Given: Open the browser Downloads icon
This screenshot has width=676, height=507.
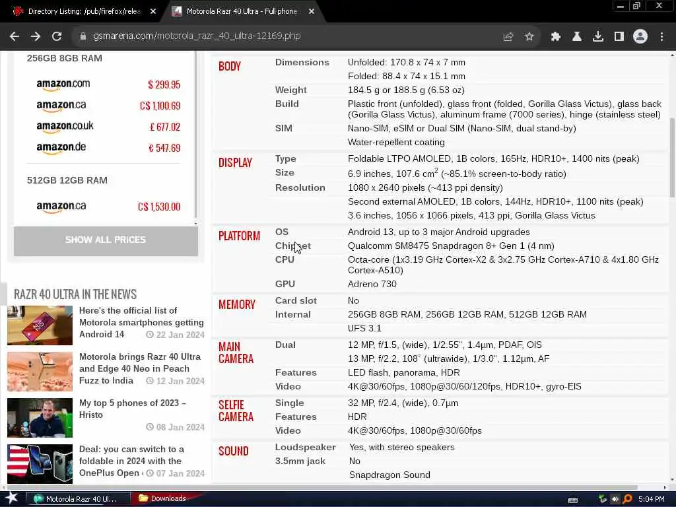Looking at the screenshot, I should pyautogui.click(x=597, y=36).
